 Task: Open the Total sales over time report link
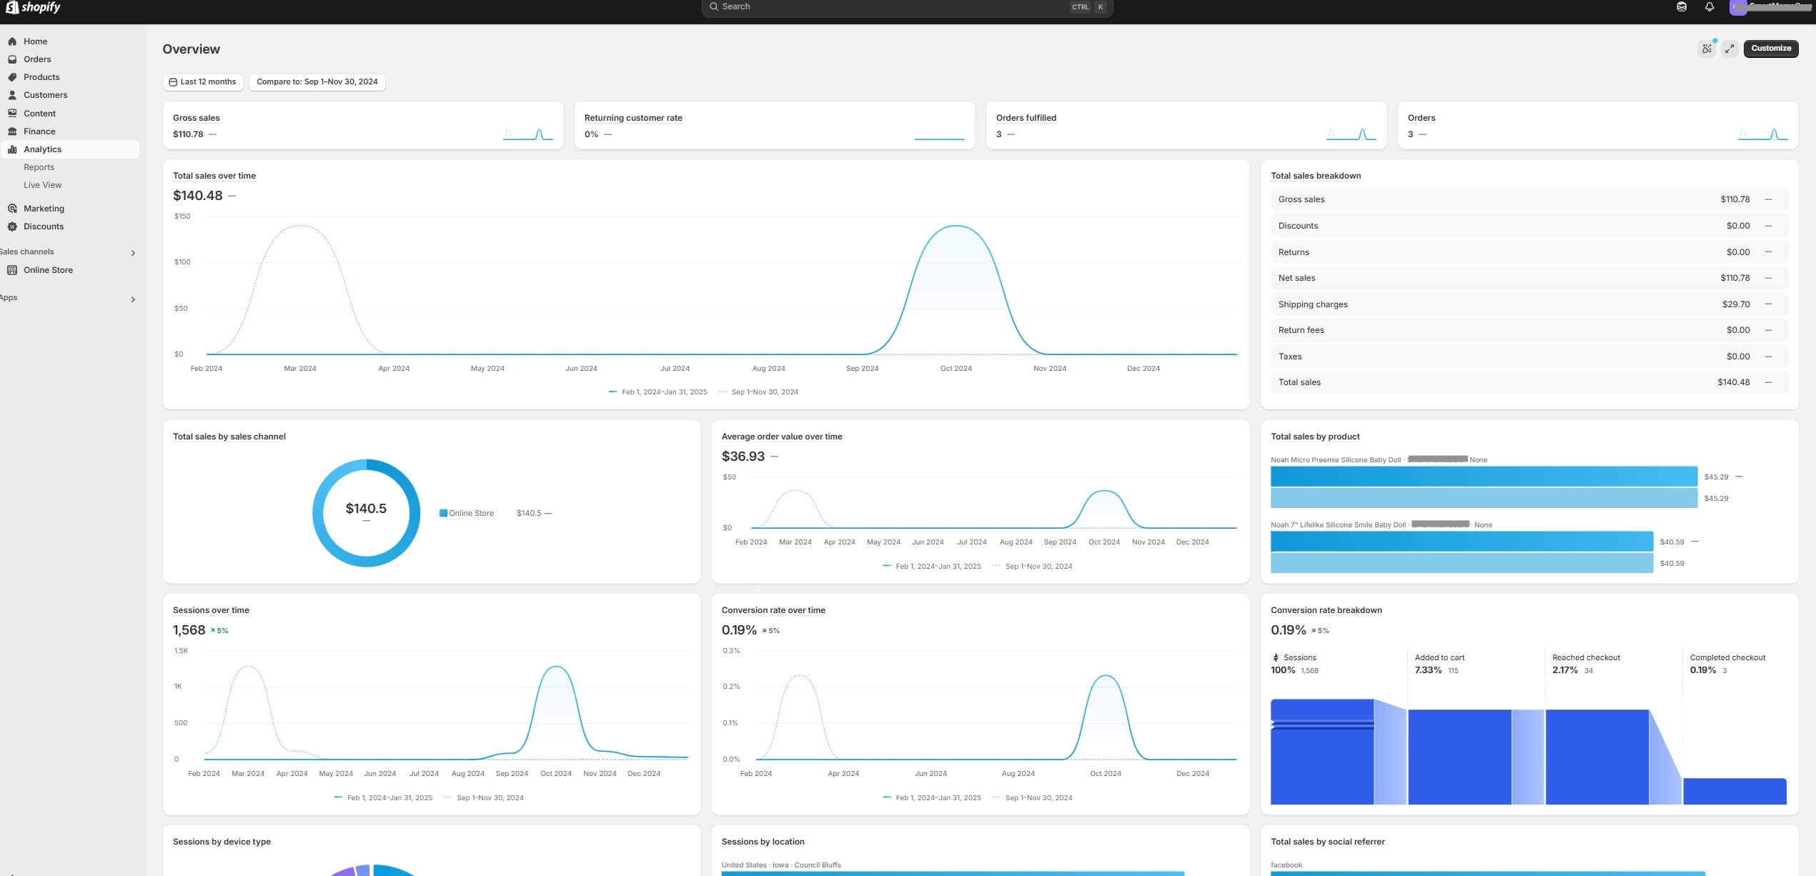pos(214,176)
